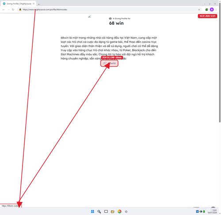Open Task View from the taskbar
The image size is (221, 215).
[106, 211]
